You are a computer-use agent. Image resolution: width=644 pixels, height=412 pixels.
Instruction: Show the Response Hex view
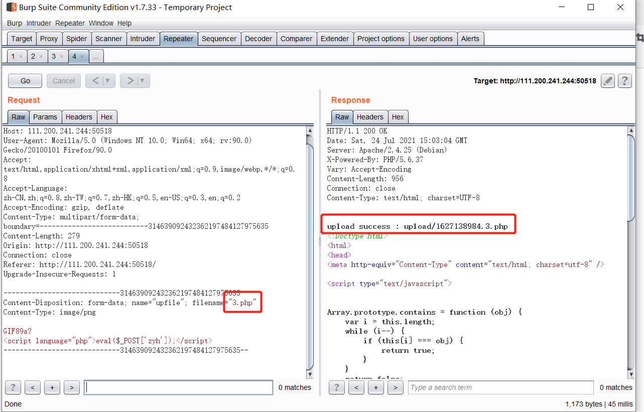pyautogui.click(x=398, y=117)
